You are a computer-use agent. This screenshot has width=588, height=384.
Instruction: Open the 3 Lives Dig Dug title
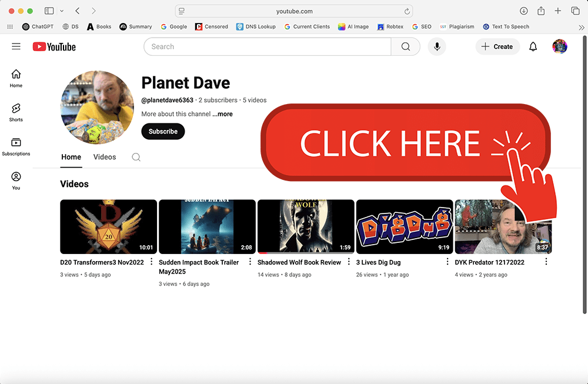378,262
